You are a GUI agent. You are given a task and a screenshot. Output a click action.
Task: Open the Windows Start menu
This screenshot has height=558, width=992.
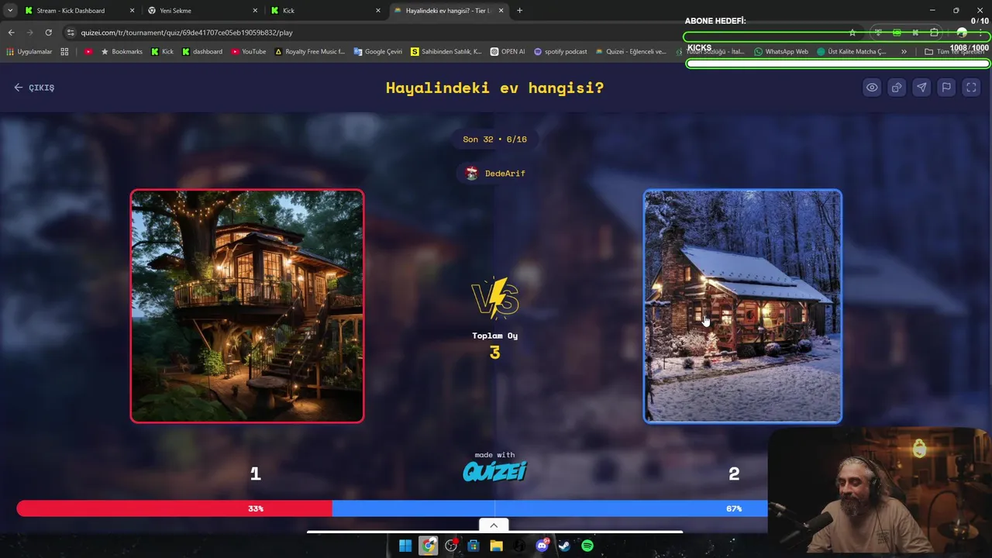tap(405, 546)
